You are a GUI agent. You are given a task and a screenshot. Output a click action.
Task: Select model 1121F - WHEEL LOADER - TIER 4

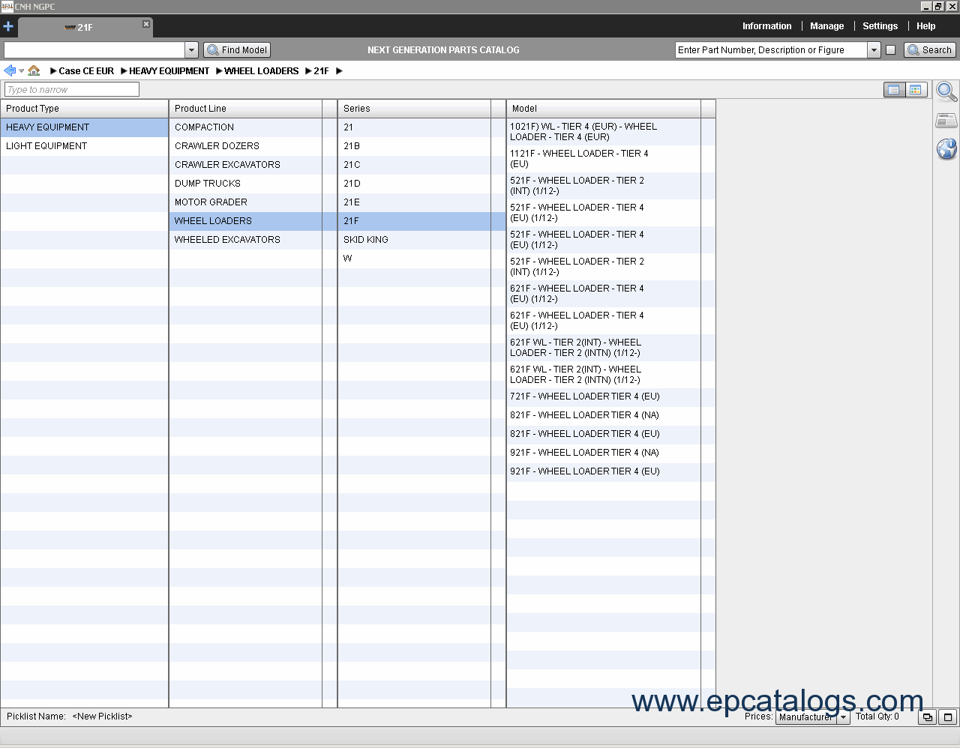click(604, 159)
